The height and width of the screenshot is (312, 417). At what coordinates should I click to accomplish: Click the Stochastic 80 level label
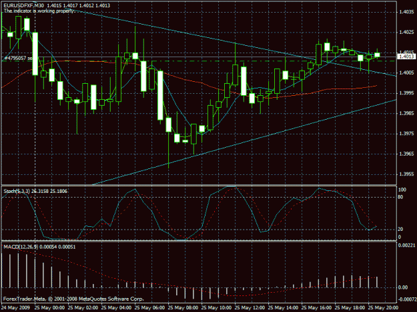coord(400,197)
